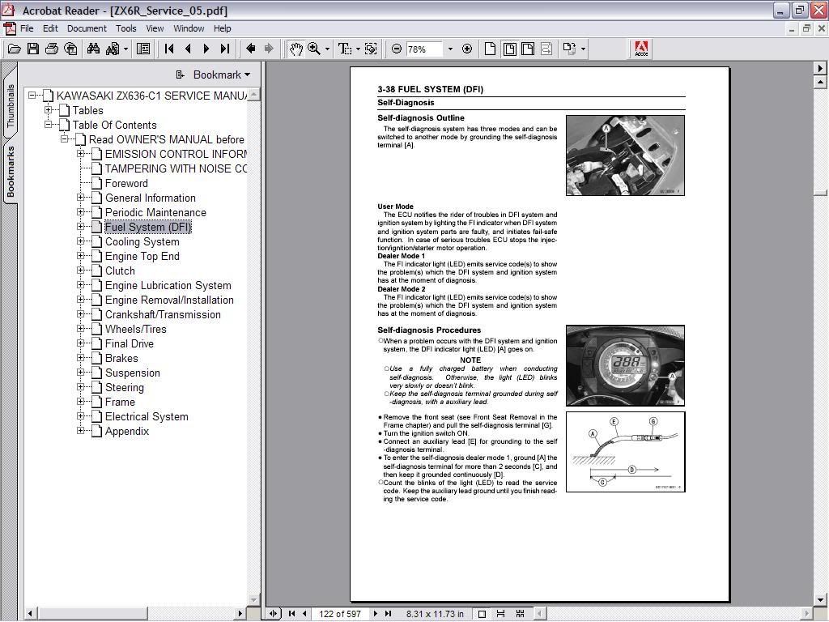This screenshot has height=622, width=829.
Task: Expand the Fuel System (DFI) bookmark
Action: pos(80,227)
